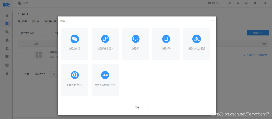Click the 取消 button
Viewport: 272px width, 119px height.
point(137,108)
